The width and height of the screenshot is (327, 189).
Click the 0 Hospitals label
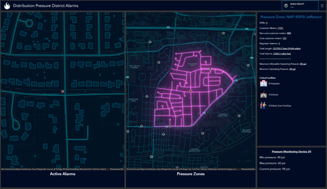point(274,84)
